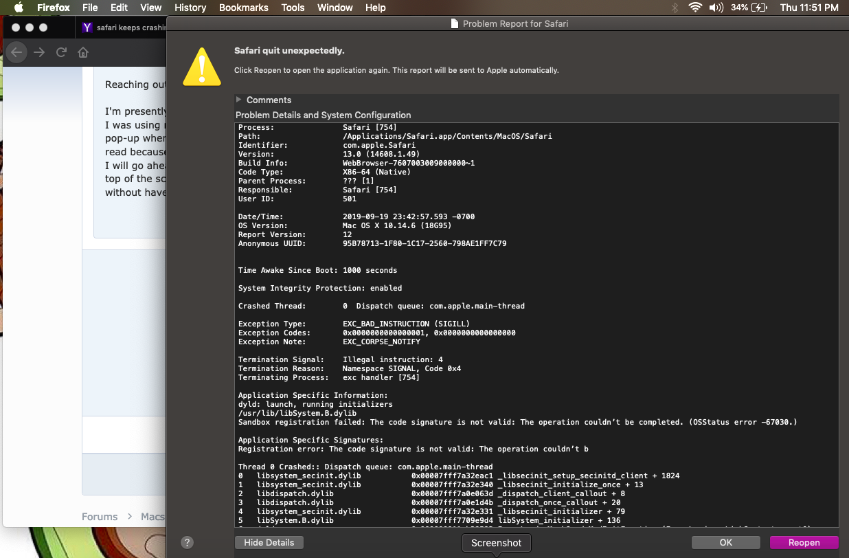Click the 'Crashed Thread: 0' line

click(x=381, y=306)
